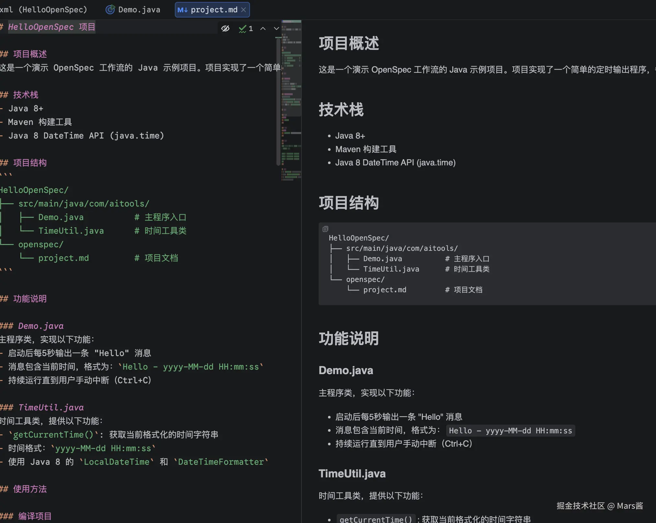656x523 pixels.
Task: Click the Markdown icon on project.md tab
Action: [x=182, y=10]
